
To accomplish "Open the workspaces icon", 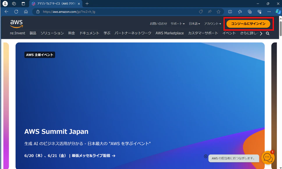I will pyautogui.click(x=14, y=3).
